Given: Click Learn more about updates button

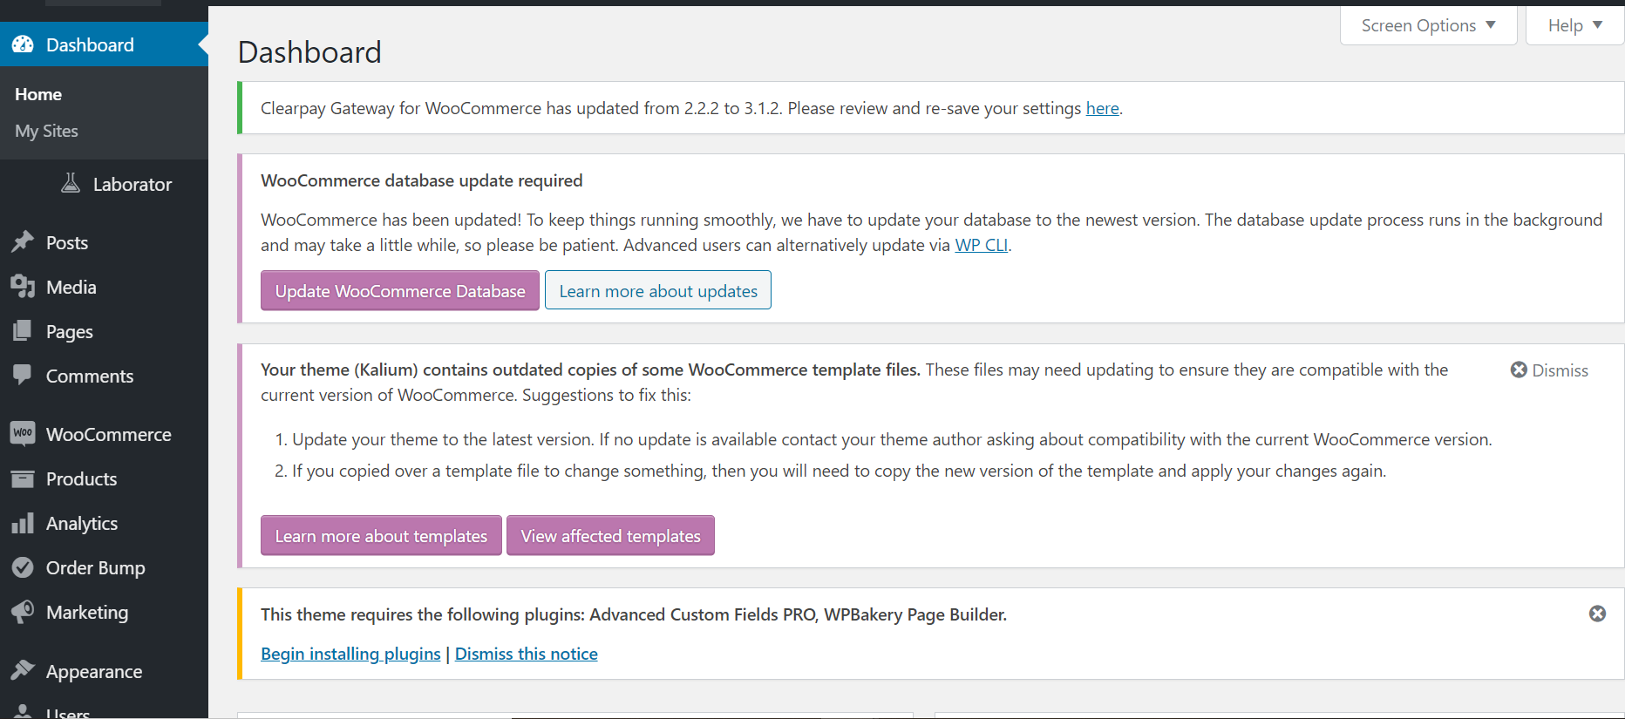Looking at the screenshot, I should click(x=658, y=291).
